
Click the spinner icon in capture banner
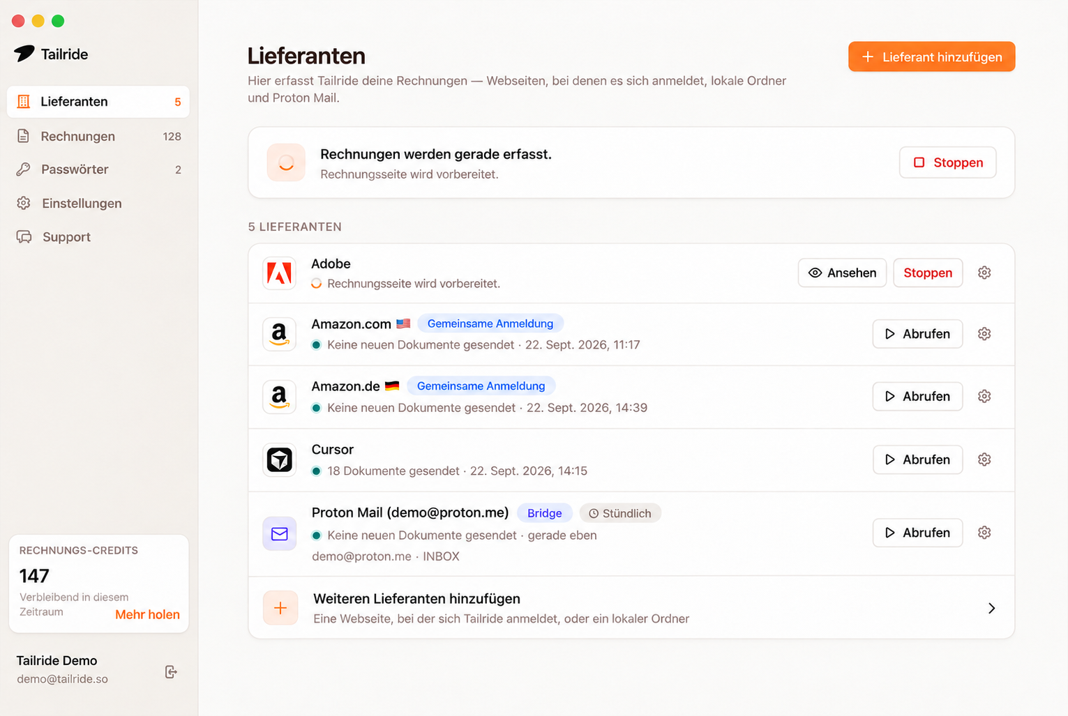click(x=286, y=162)
